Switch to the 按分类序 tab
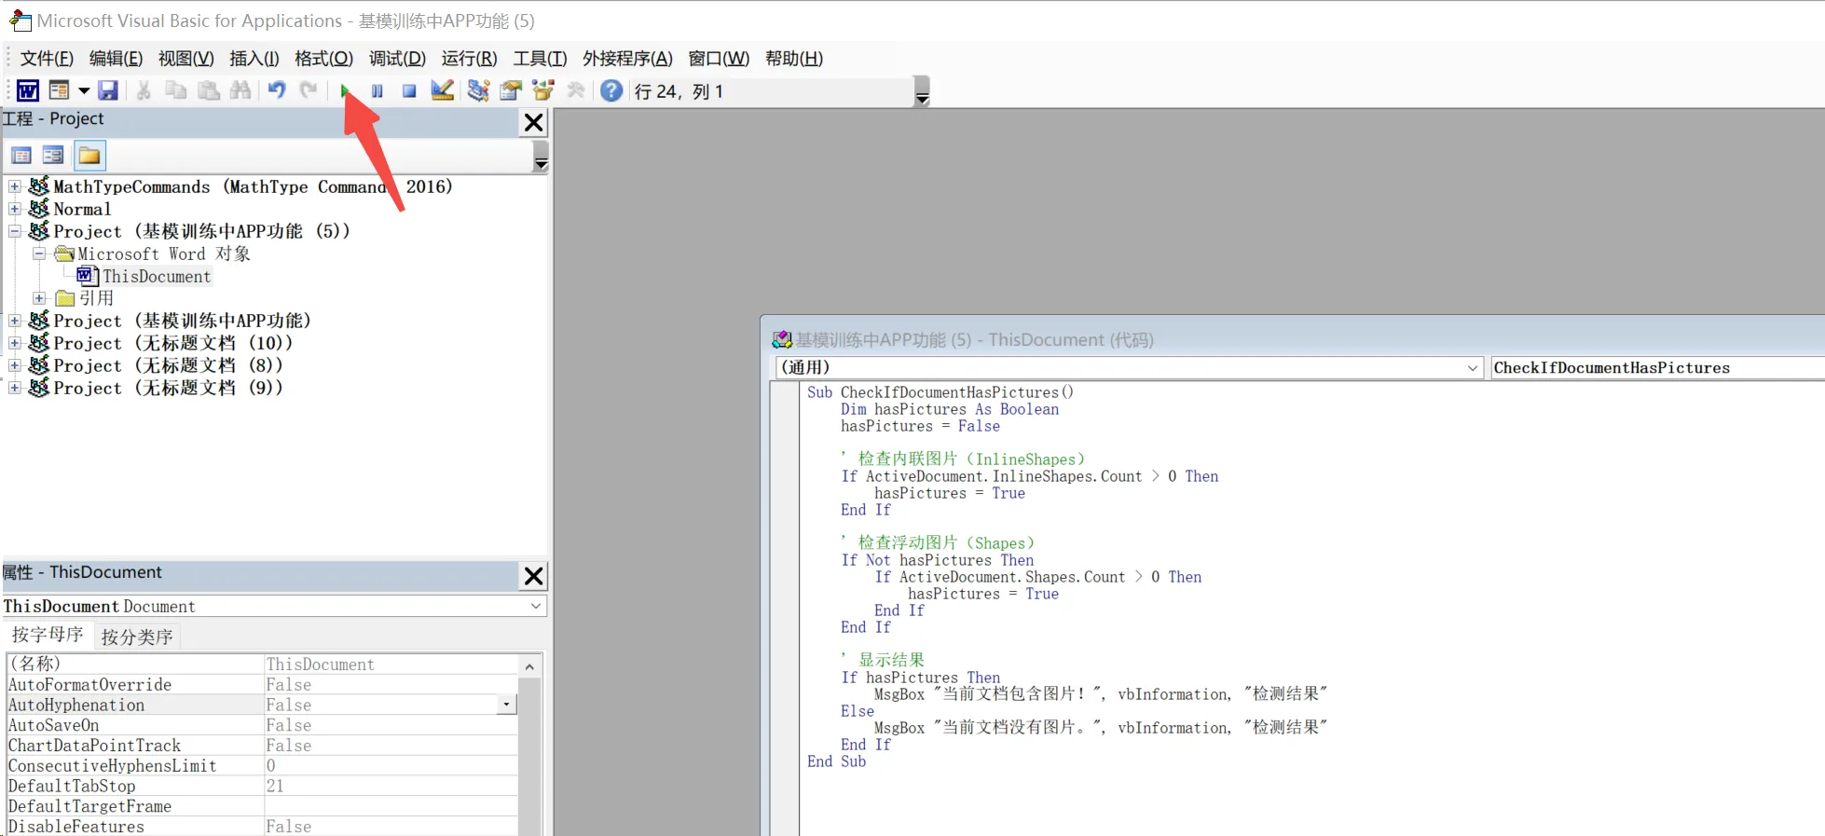 [x=137, y=637]
